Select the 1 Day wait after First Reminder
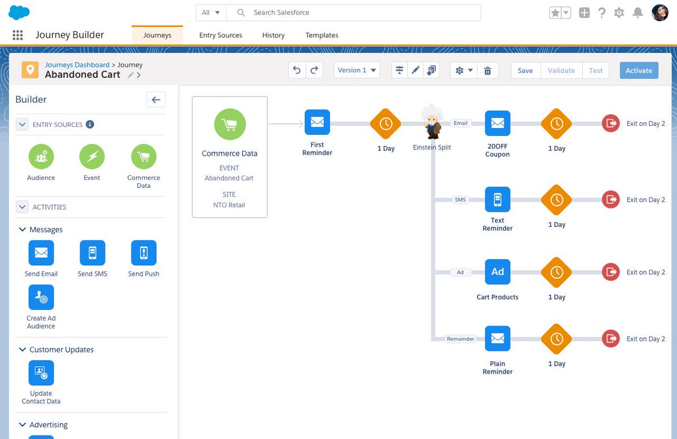Screen dimensions: 677x439 coord(386,123)
